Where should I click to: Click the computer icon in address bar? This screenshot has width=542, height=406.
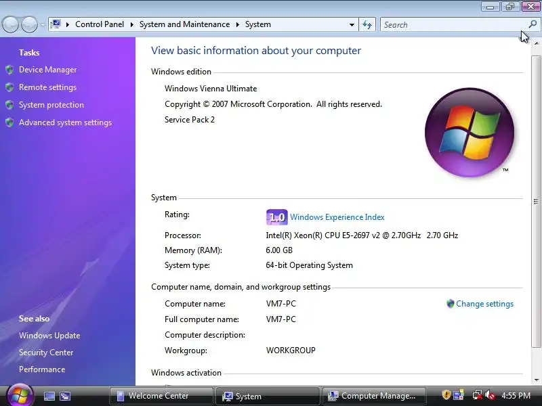pos(56,24)
